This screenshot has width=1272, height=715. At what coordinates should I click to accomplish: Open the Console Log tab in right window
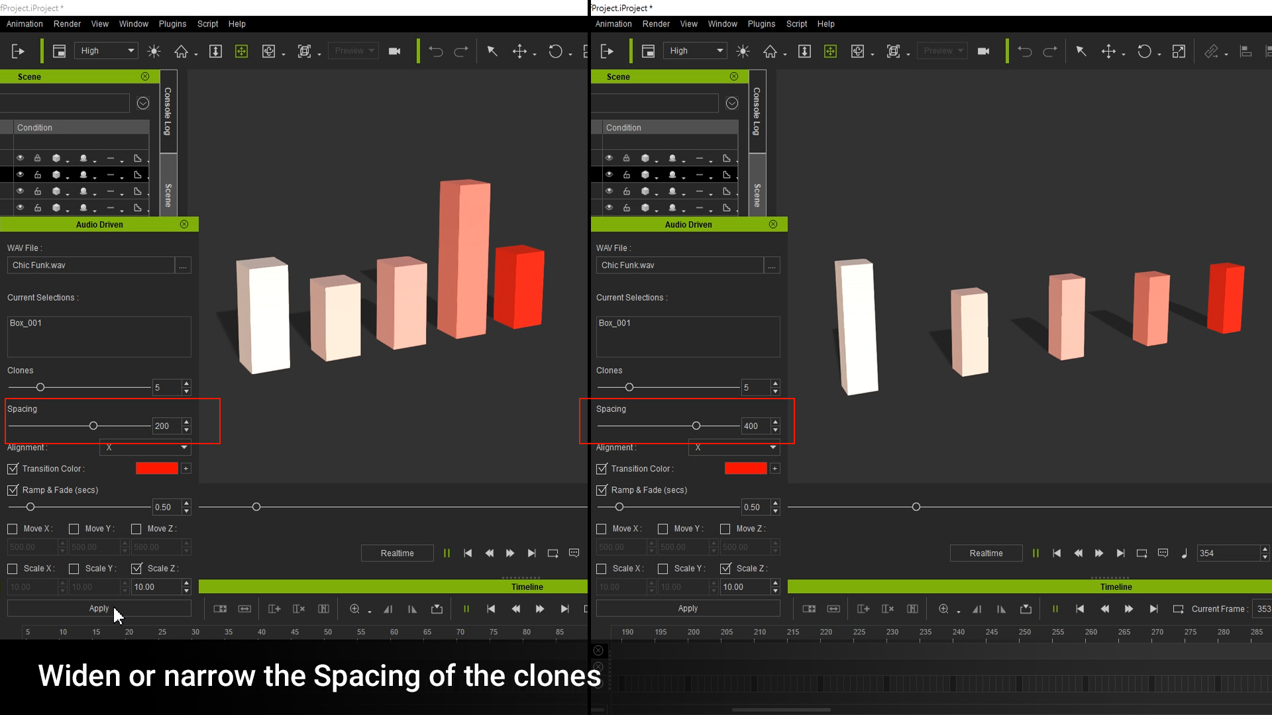pyautogui.click(x=757, y=111)
